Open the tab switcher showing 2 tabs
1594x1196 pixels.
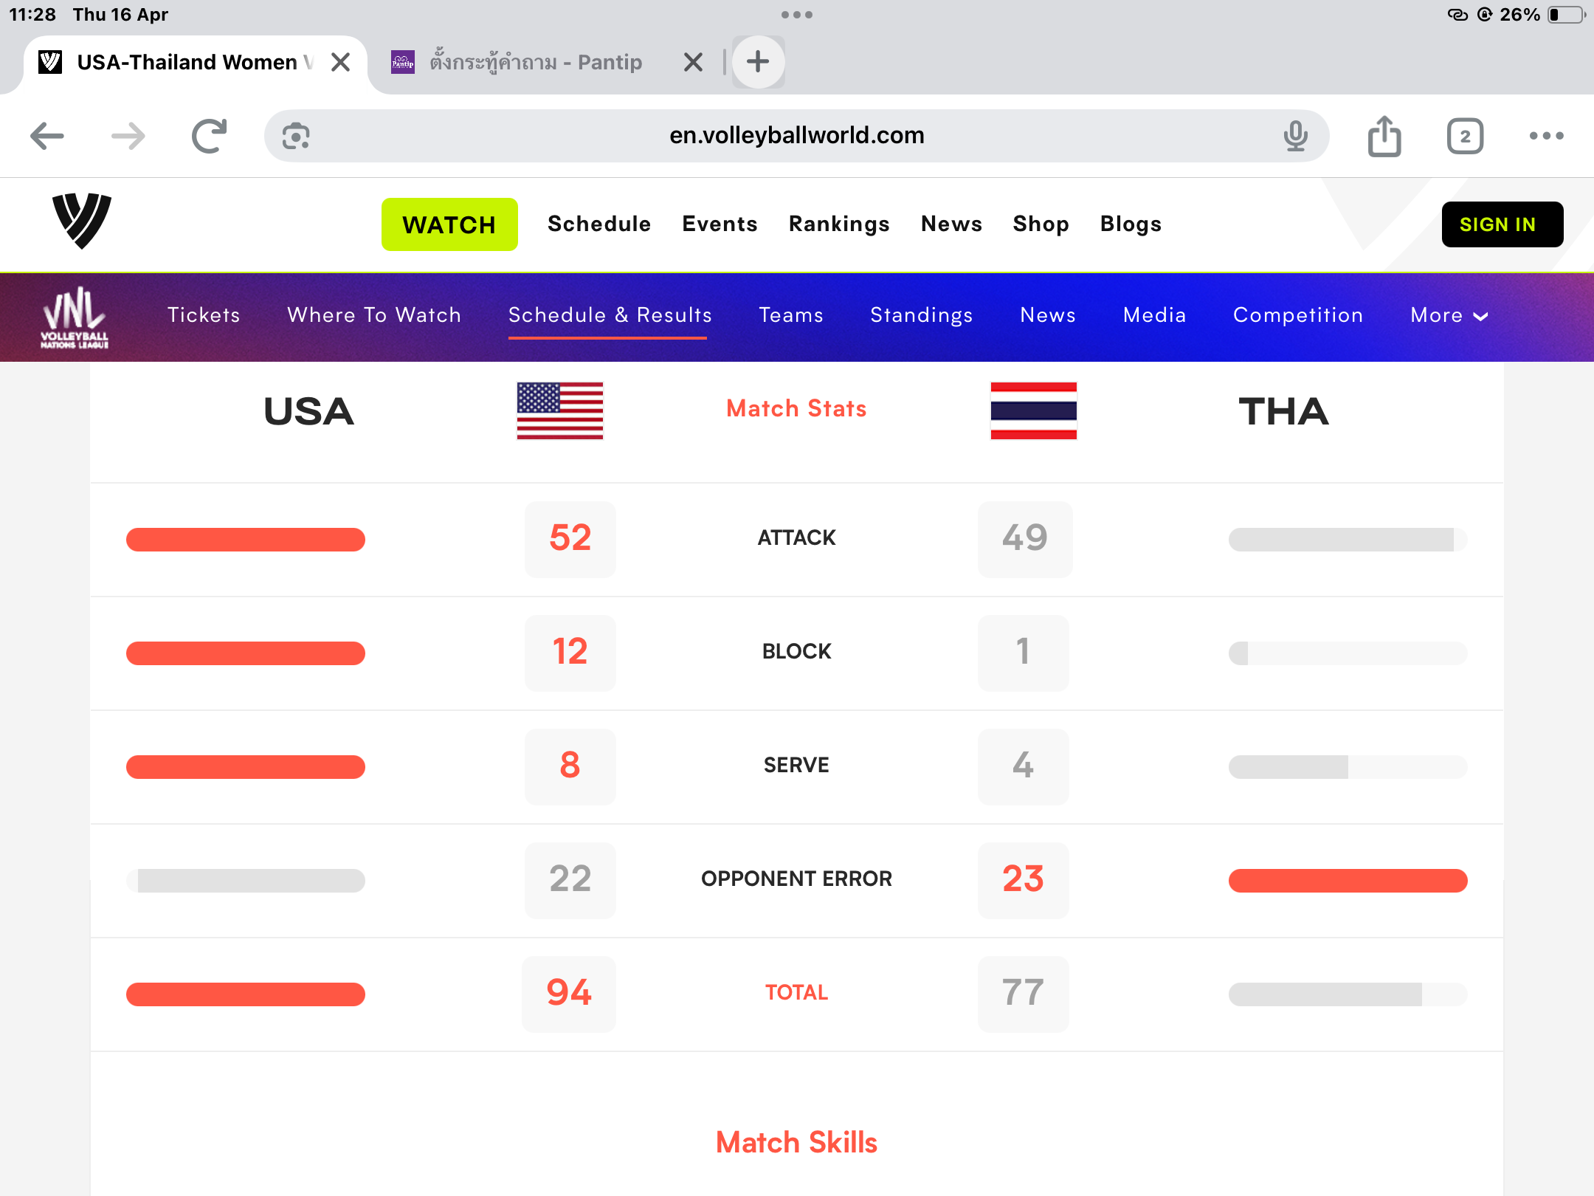click(x=1465, y=136)
